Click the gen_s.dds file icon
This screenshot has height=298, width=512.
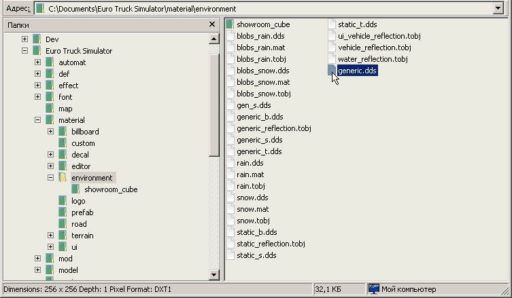tap(231, 105)
